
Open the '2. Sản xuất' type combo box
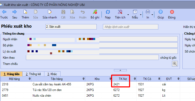click(71, 27)
